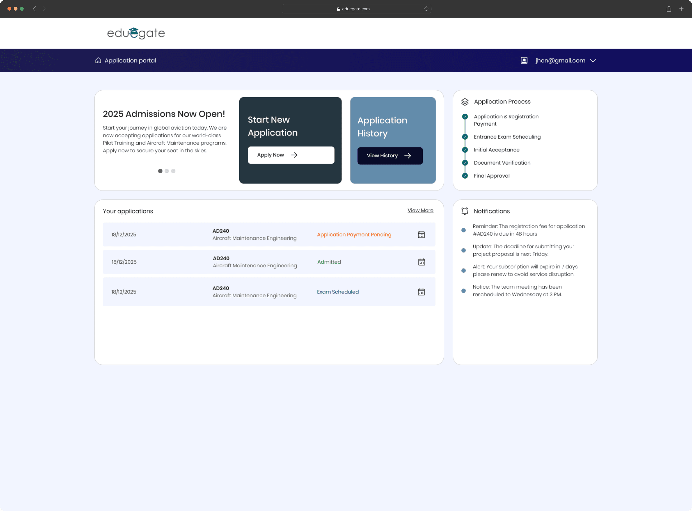Select the Document Verification checkmark
692x511 pixels.
tap(465, 162)
